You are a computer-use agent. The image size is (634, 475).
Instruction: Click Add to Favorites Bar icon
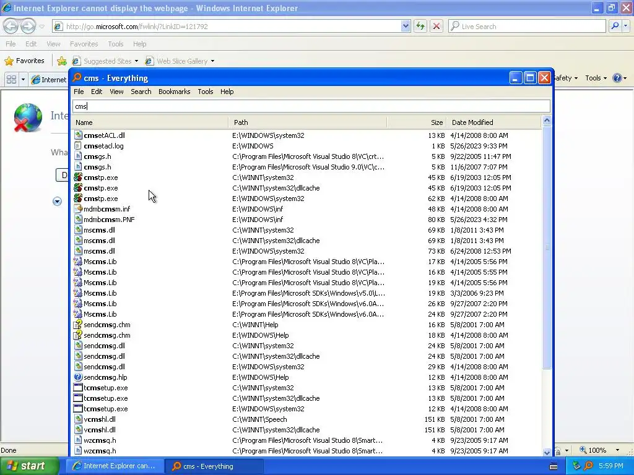[62, 61]
